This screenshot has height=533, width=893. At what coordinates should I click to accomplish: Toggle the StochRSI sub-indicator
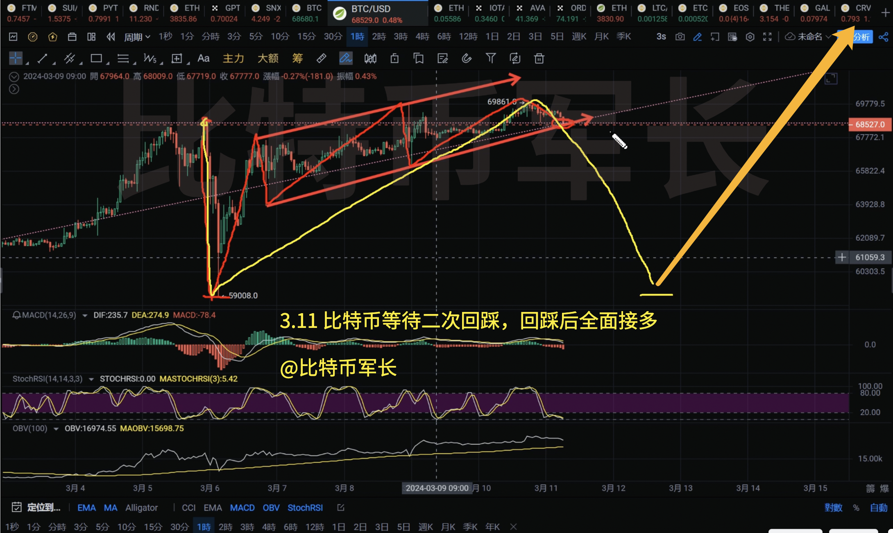[x=305, y=508]
